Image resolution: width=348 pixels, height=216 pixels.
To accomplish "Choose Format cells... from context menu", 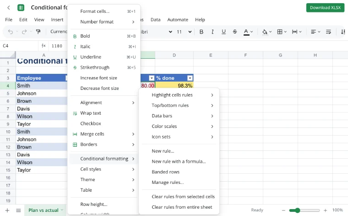I will 104,11.
